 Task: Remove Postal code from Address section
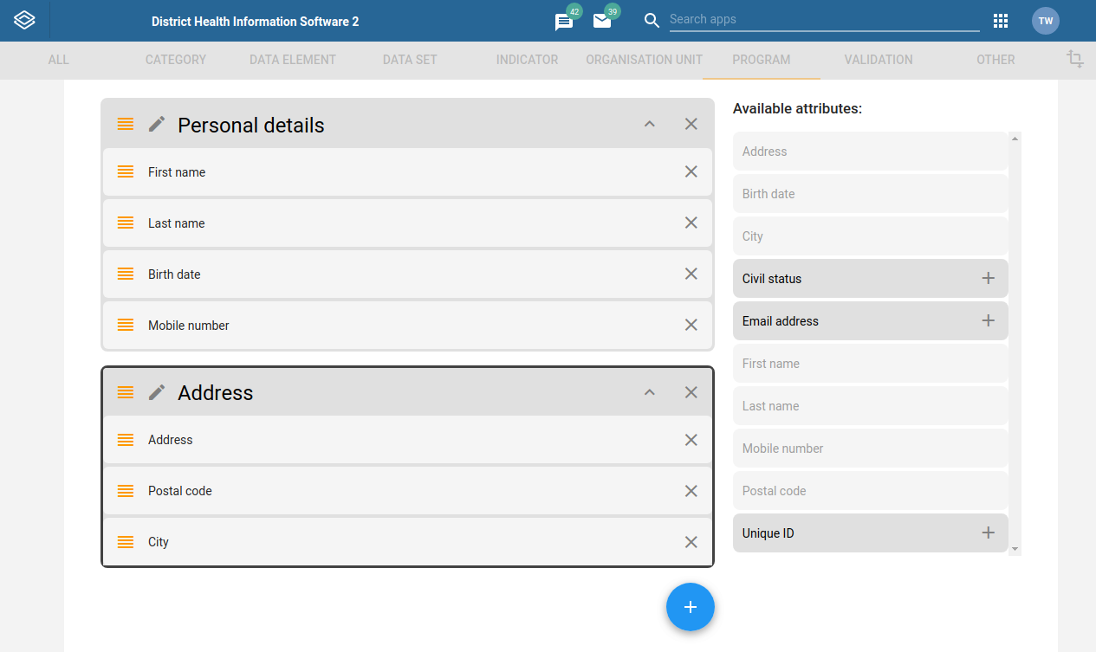pyautogui.click(x=691, y=491)
